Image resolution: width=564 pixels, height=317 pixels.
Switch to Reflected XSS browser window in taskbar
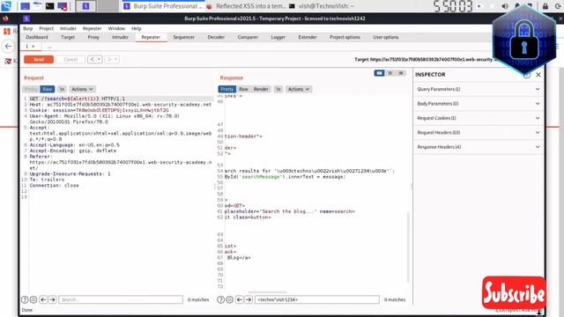point(247,6)
